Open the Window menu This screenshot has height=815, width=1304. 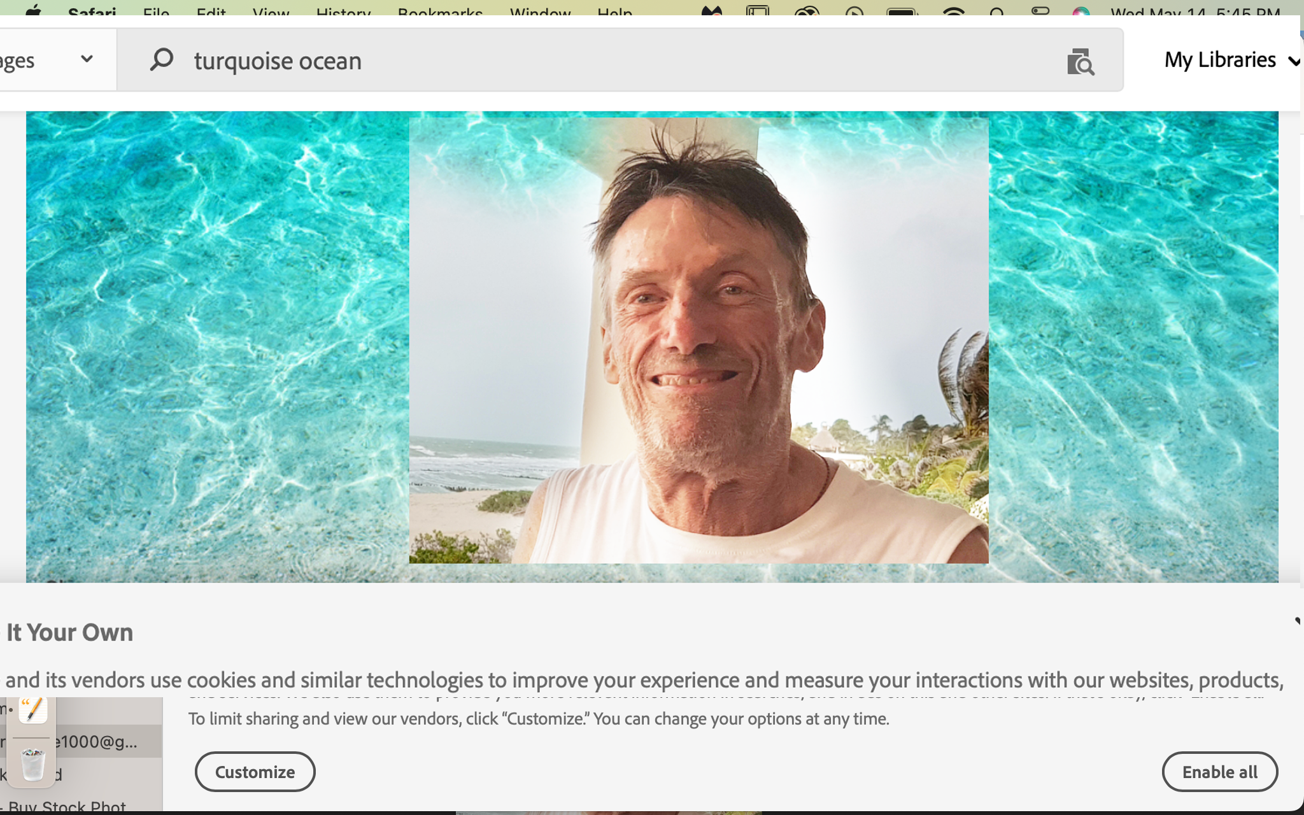(540, 12)
